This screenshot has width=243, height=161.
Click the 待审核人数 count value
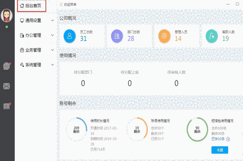click(x=176, y=83)
